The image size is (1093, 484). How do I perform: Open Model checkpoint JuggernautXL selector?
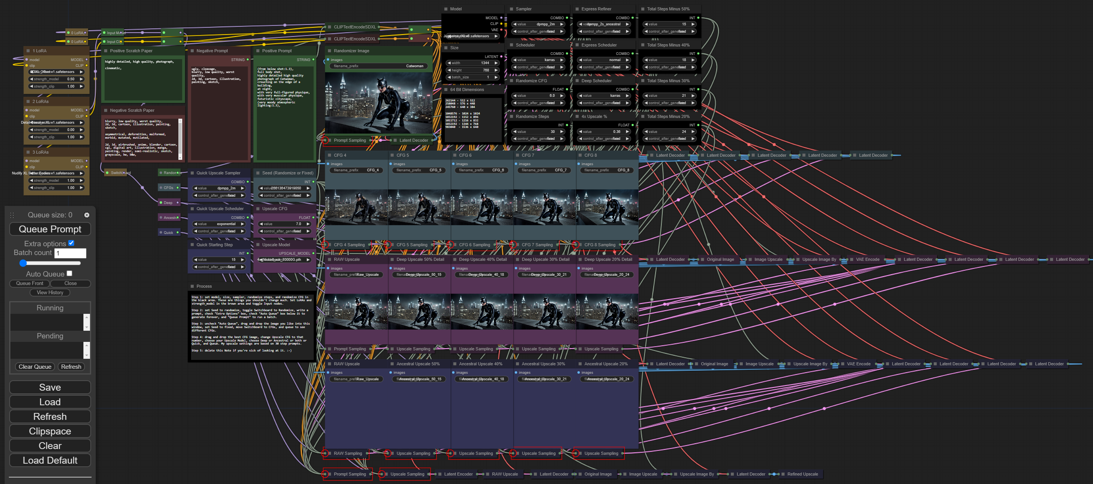[x=472, y=36]
